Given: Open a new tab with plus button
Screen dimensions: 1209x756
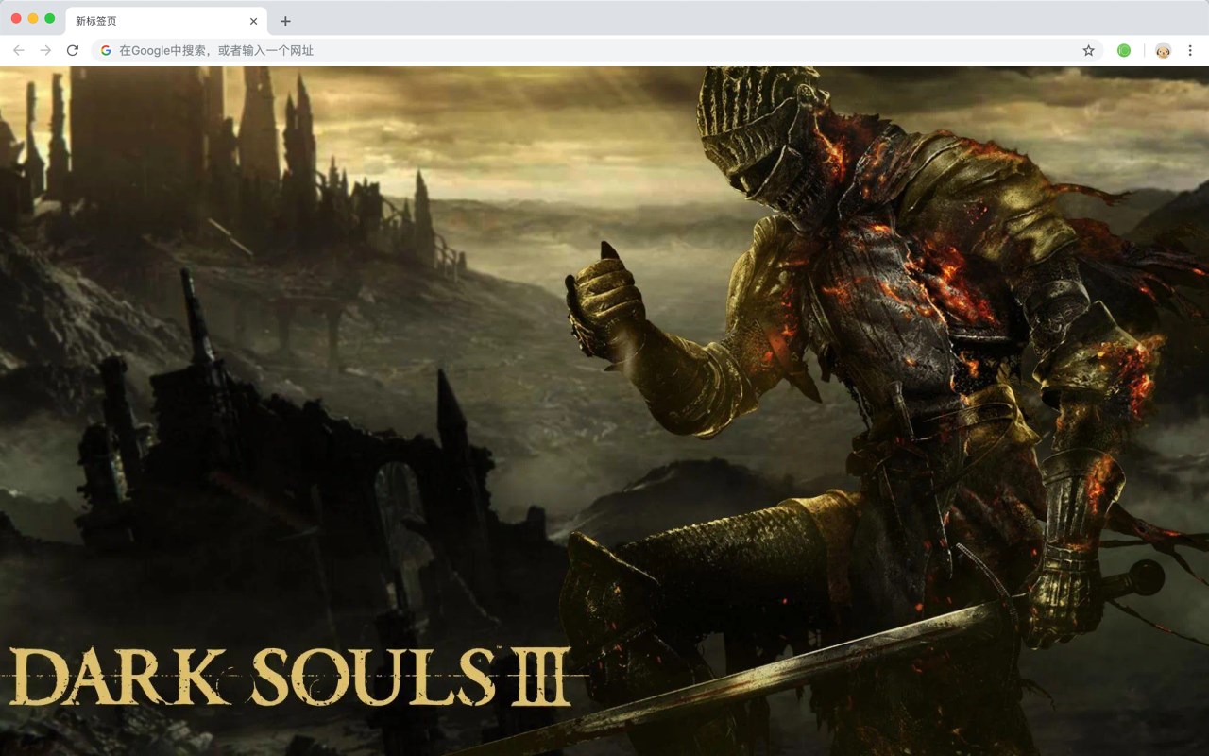Looking at the screenshot, I should (x=285, y=21).
